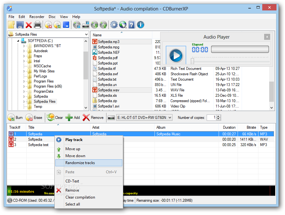Click the disc with green up arrow icon

[x=103, y=25]
